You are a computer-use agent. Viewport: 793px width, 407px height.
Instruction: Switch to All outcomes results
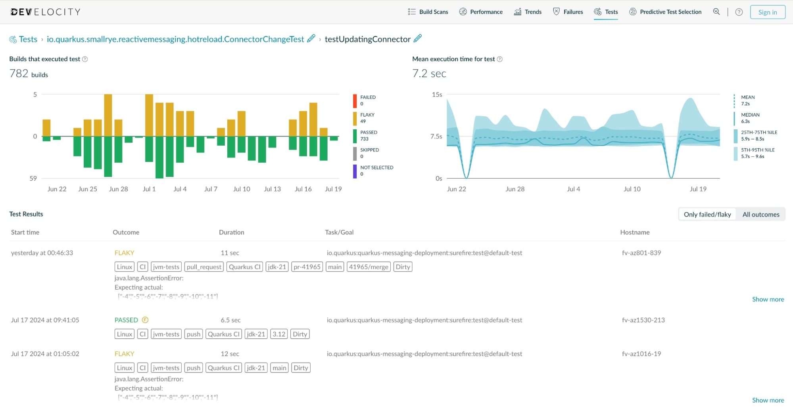click(760, 214)
